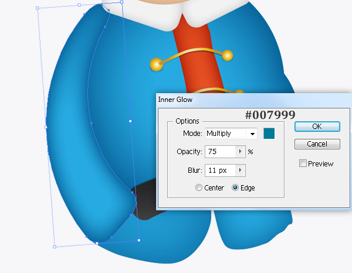Image resolution: width=352 pixels, height=273 pixels.
Task: Click the #007999 hex color label
Action: (270, 115)
